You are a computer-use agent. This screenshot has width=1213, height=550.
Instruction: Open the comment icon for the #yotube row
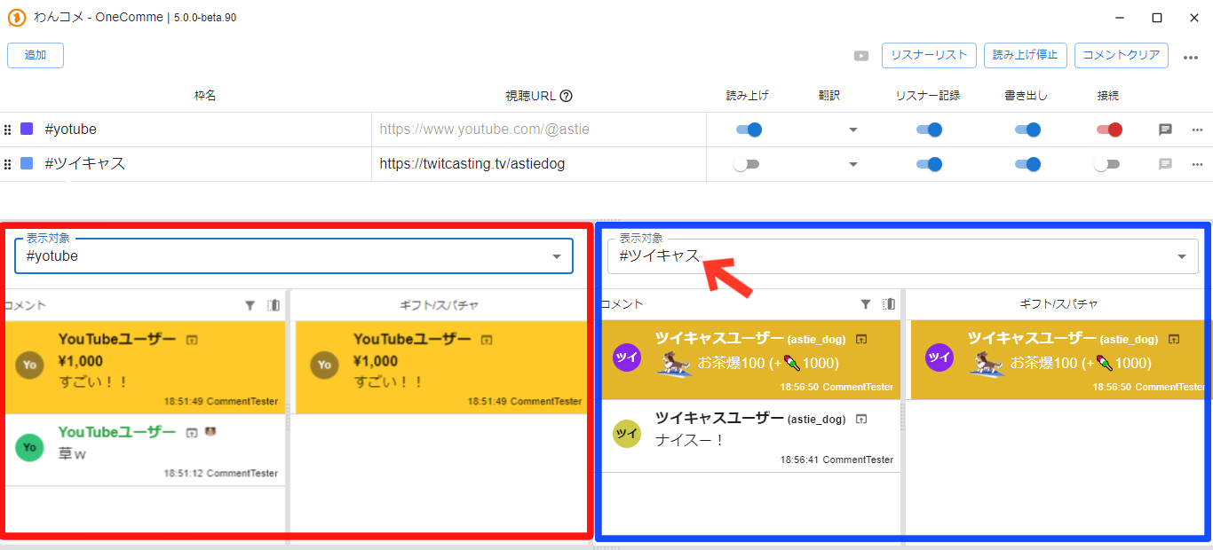pos(1166,130)
